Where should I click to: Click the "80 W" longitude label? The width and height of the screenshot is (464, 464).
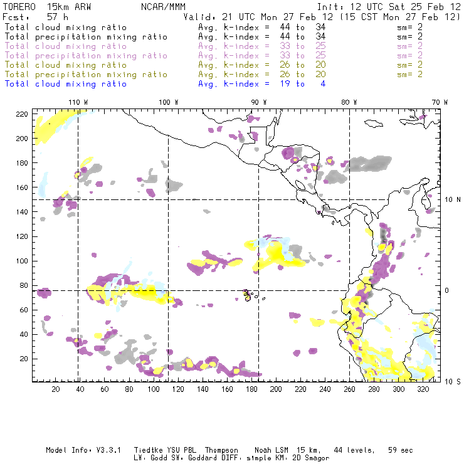coord(349,102)
